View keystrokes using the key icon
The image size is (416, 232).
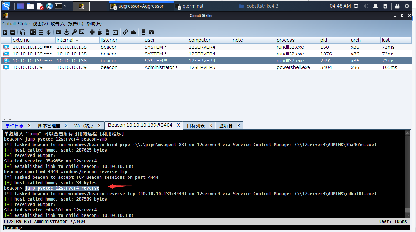pos(74,32)
